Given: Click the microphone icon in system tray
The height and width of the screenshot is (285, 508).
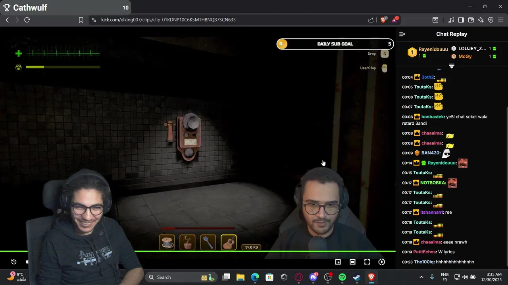Looking at the screenshot, I should (432, 277).
